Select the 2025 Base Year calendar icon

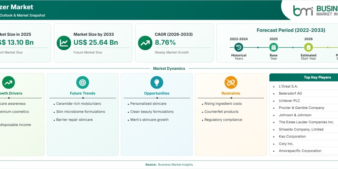point(273,47)
